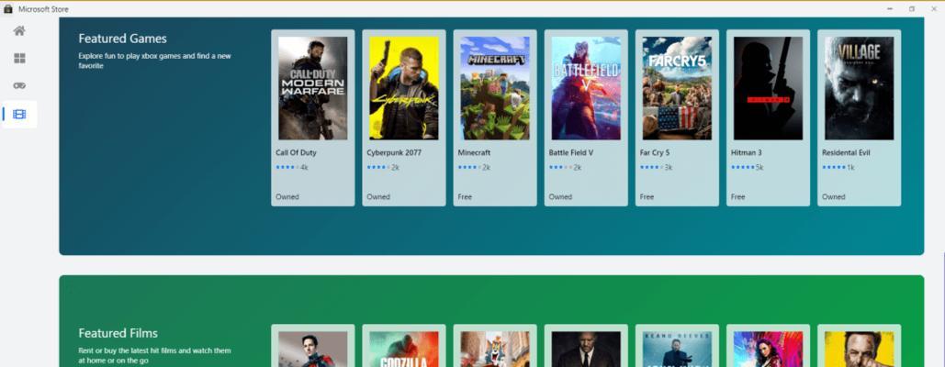Click 'Owned' label on Battle Field V card
This screenshot has width=945, height=367.
pos(560,196)
